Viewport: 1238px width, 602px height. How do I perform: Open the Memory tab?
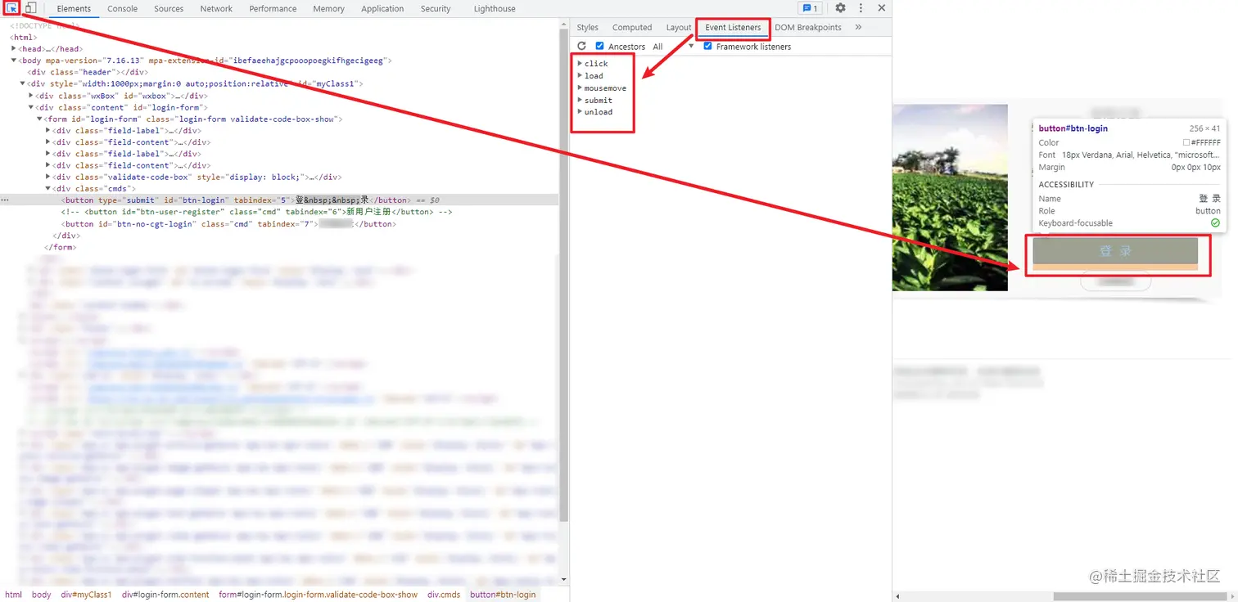coord(328,8)
